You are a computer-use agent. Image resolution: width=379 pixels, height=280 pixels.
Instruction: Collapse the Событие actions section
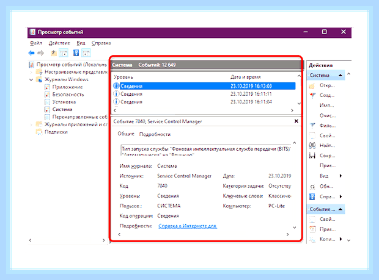(x=340, y=209)
